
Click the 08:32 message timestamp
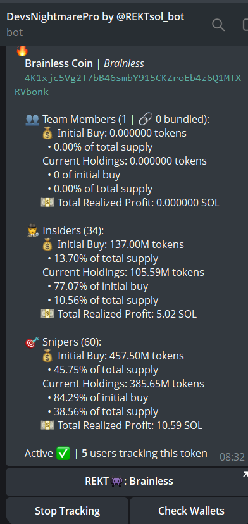pos(232,457)
